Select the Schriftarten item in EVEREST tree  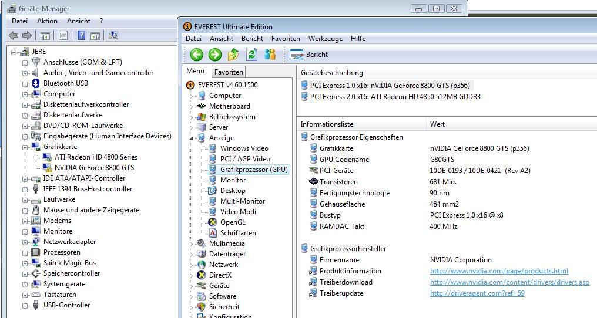click(x=238, y=233)
